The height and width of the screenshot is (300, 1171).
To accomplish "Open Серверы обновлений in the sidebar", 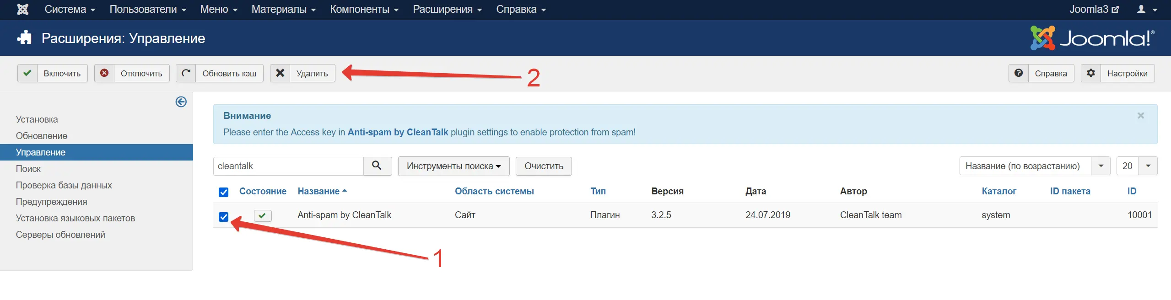I will (60, 235).
